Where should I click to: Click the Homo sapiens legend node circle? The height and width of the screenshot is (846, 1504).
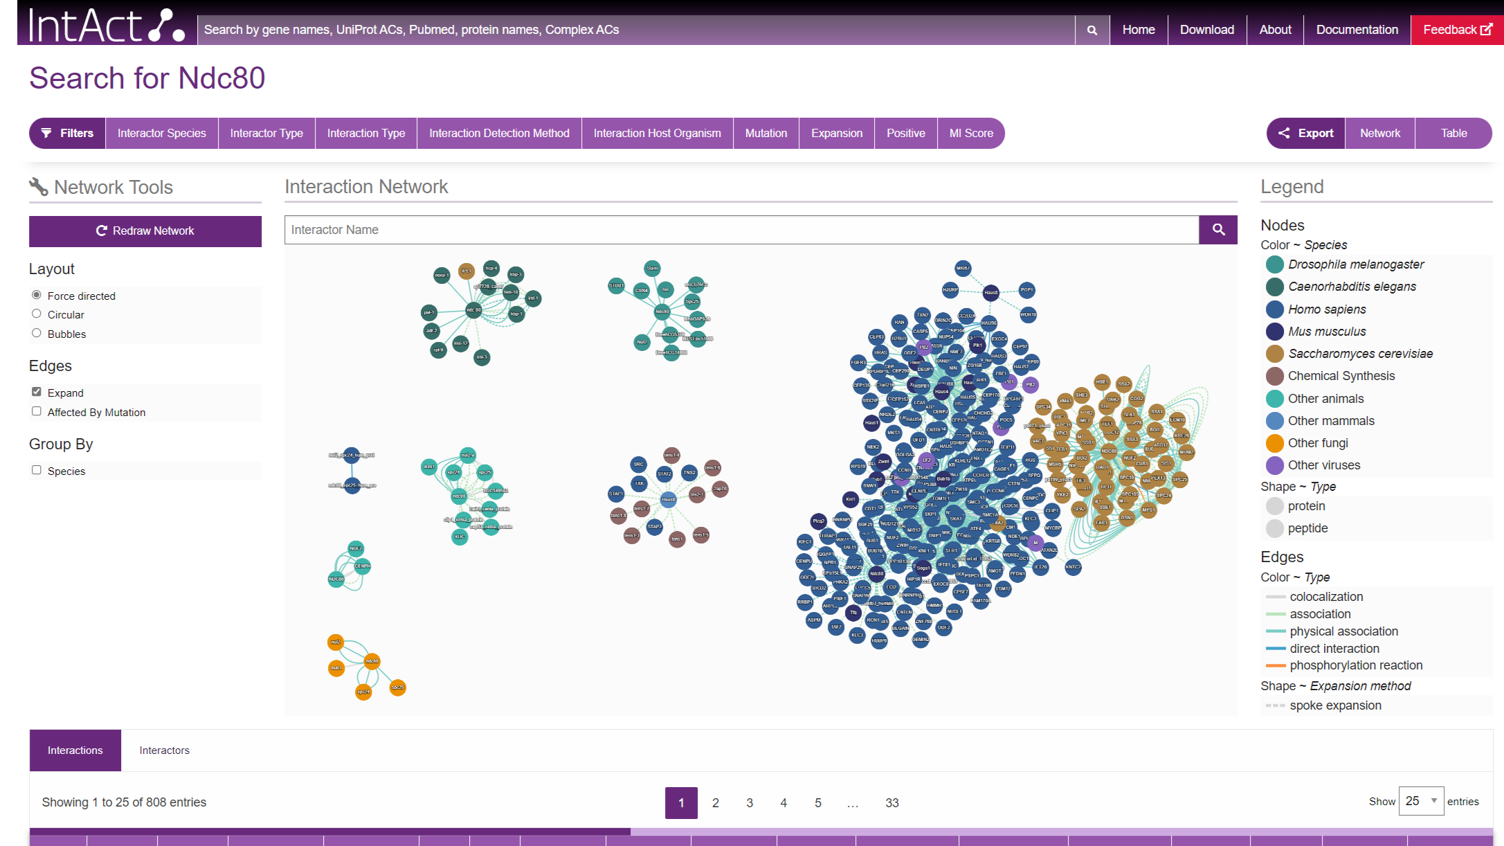tap(1274, 309)
